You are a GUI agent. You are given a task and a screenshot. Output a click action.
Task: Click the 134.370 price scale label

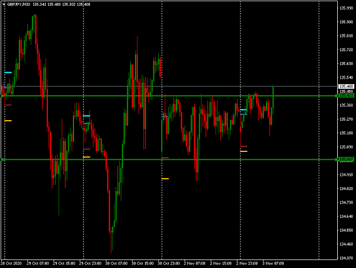[346, 258]
